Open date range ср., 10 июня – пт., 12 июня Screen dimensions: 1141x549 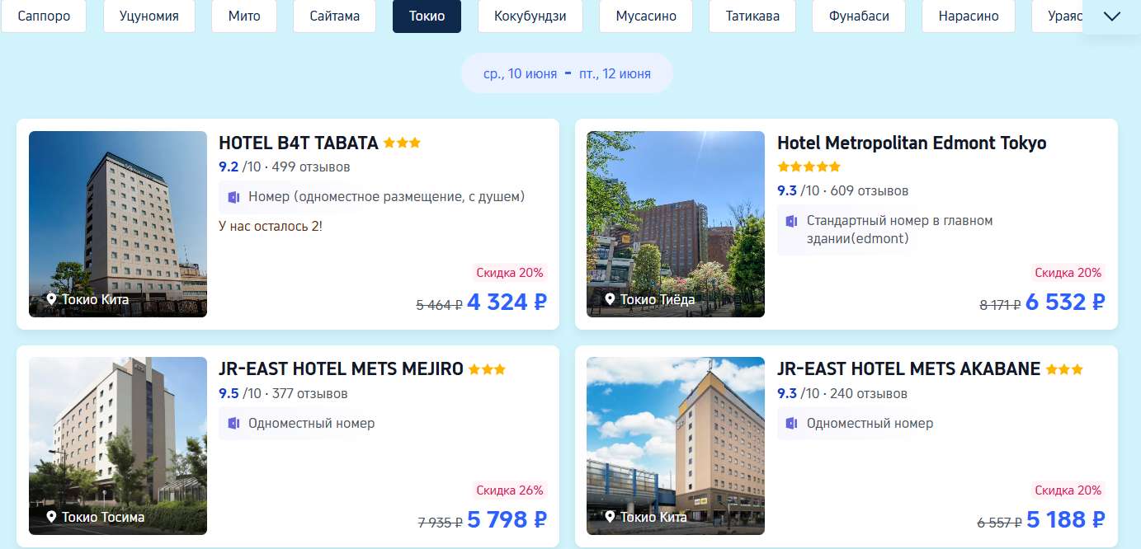tap(567, 73)
